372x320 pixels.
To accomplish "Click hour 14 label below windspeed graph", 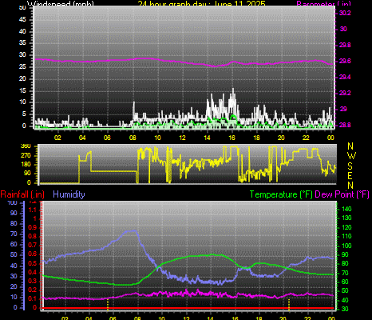I will click(x=207, y=138).
